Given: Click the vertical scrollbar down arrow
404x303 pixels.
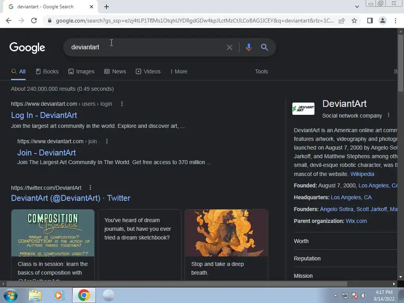Looking at the screenshot, I should click(x=400, y=277).
